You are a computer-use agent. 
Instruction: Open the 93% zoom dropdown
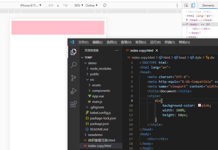click(79, 6)
